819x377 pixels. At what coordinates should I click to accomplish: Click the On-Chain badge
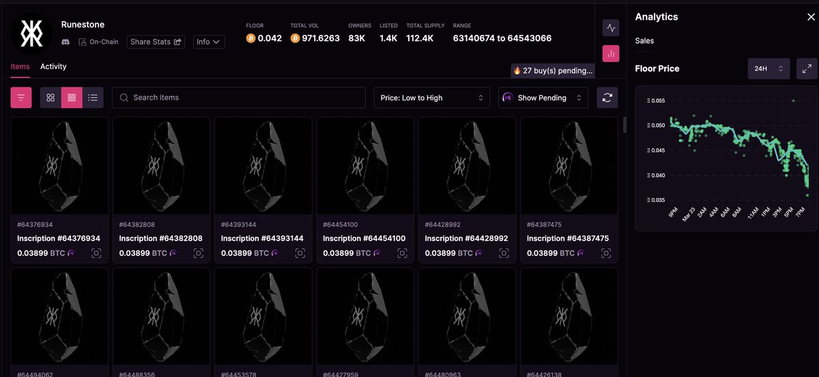tap(98, 42)
